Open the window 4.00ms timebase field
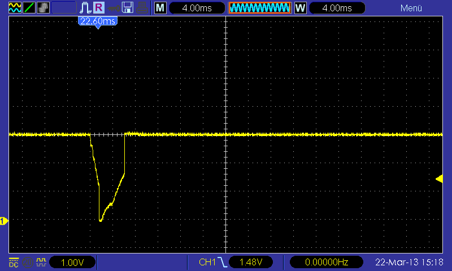Viewport: 452px width, 271px height. pyautogui.click(x=337, y=8)
